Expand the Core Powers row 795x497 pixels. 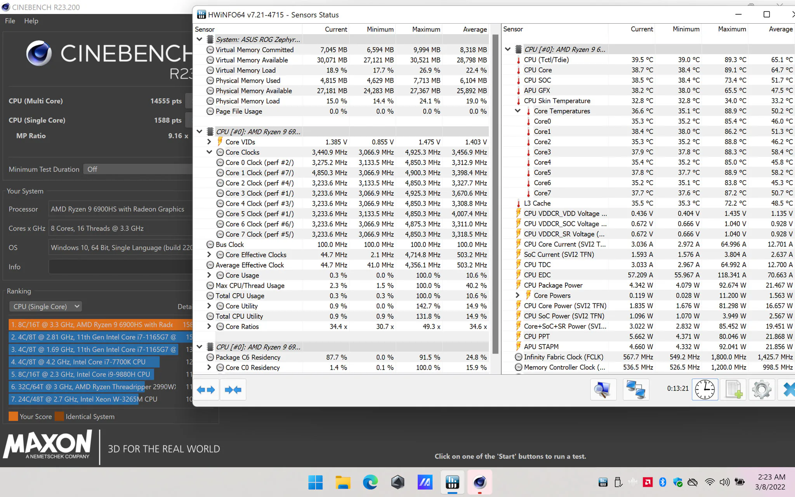coord(517,295)
